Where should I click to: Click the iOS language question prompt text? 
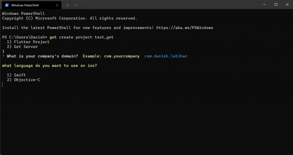[50, 66]
